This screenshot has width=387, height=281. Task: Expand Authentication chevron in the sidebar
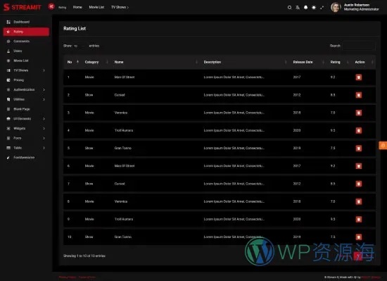(44, 89)
